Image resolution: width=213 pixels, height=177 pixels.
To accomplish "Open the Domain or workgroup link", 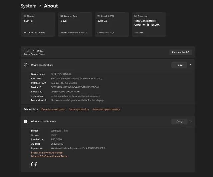I will 53,109.
